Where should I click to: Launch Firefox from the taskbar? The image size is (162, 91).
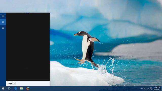(28, 88)
